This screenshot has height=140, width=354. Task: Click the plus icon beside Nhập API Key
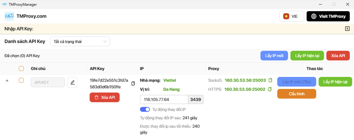click(347, 29)
